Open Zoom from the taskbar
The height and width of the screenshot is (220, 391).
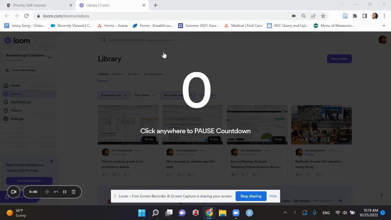pyautogui.click(x=236, y=213)
